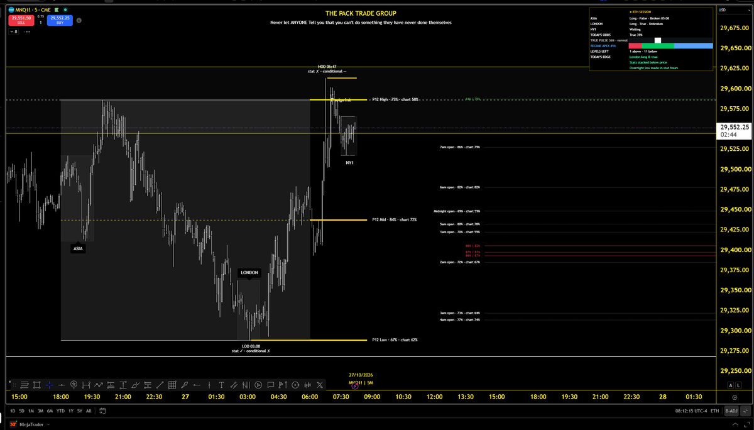This screenshot has width=754, height=430.
Task: Click the candlestick icon in drawing toolbar
Action: tap(307, 385)
